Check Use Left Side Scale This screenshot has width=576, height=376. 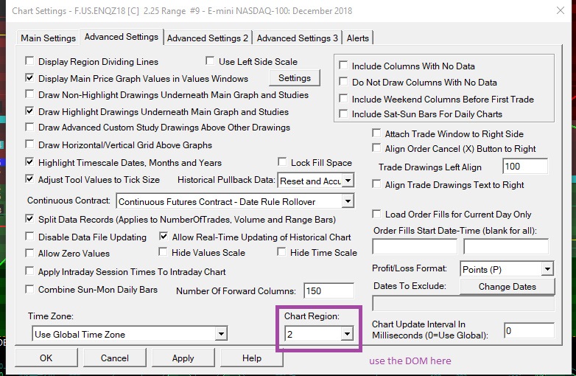tap(210, 60)
